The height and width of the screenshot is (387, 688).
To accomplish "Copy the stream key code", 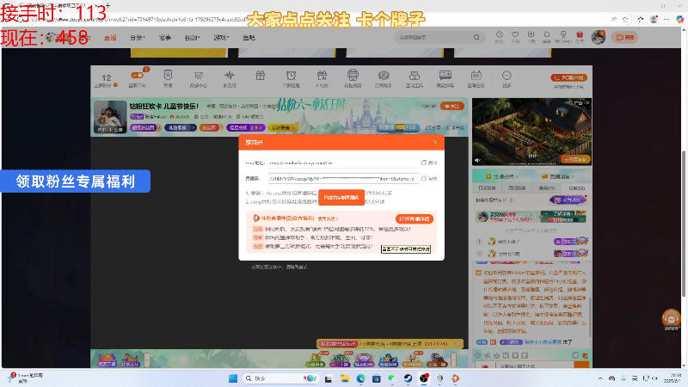I will [429, 179].
